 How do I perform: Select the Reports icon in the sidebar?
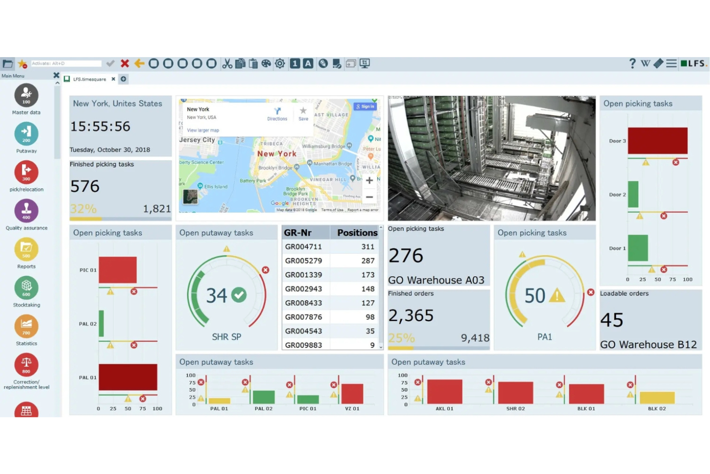[26, 249]
